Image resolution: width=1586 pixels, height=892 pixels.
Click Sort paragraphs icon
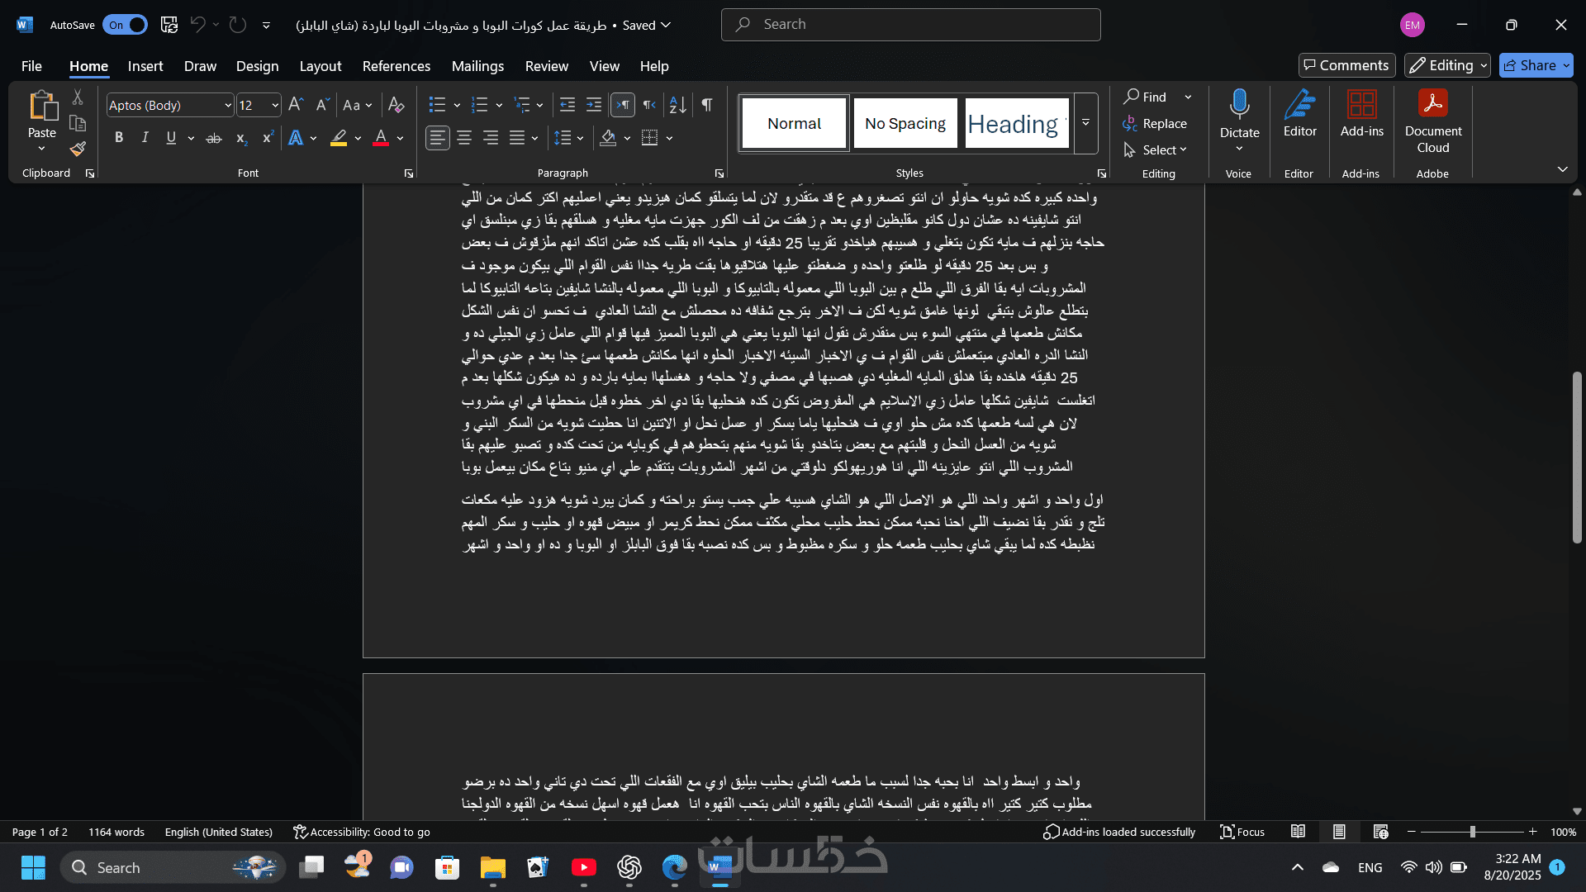677,105
